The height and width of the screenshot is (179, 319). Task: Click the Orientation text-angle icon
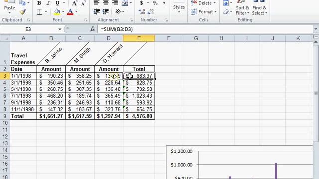(x=118, y=12)
